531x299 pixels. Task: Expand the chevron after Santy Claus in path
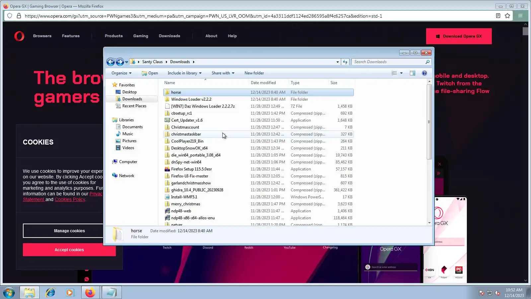point(166,62)
